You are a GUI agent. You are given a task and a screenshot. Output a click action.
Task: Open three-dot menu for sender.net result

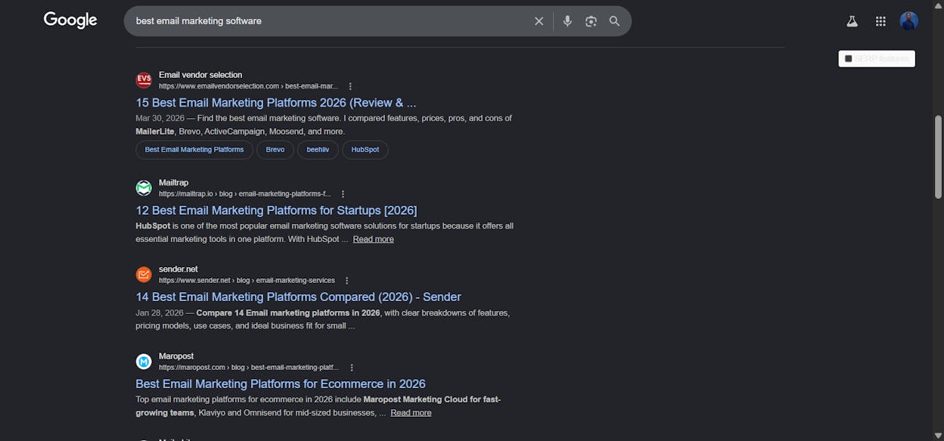pyautogui.click(x=346, y=281)
